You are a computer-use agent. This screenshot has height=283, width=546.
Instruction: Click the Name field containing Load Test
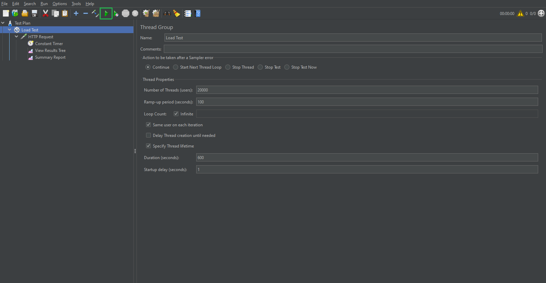coord(353,38)
